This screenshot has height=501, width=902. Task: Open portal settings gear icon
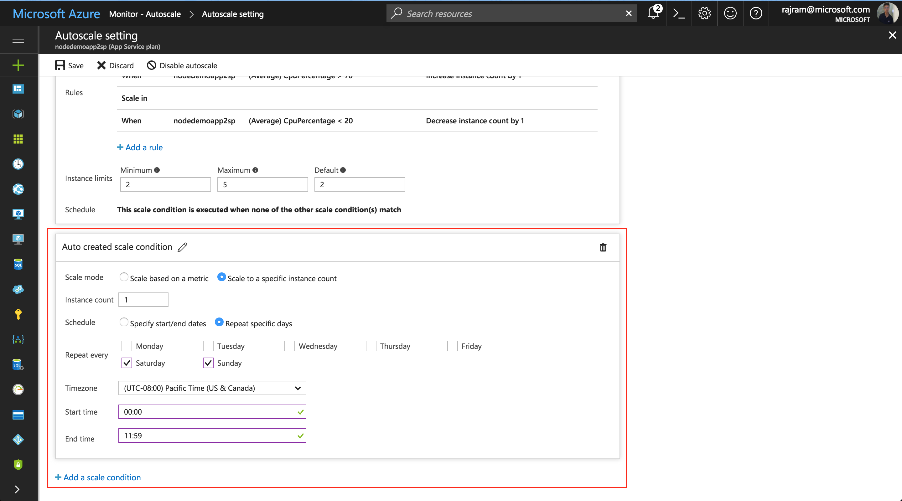tap(704, 13)
